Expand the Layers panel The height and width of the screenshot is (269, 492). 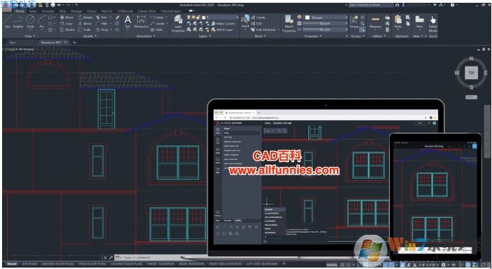205,36
